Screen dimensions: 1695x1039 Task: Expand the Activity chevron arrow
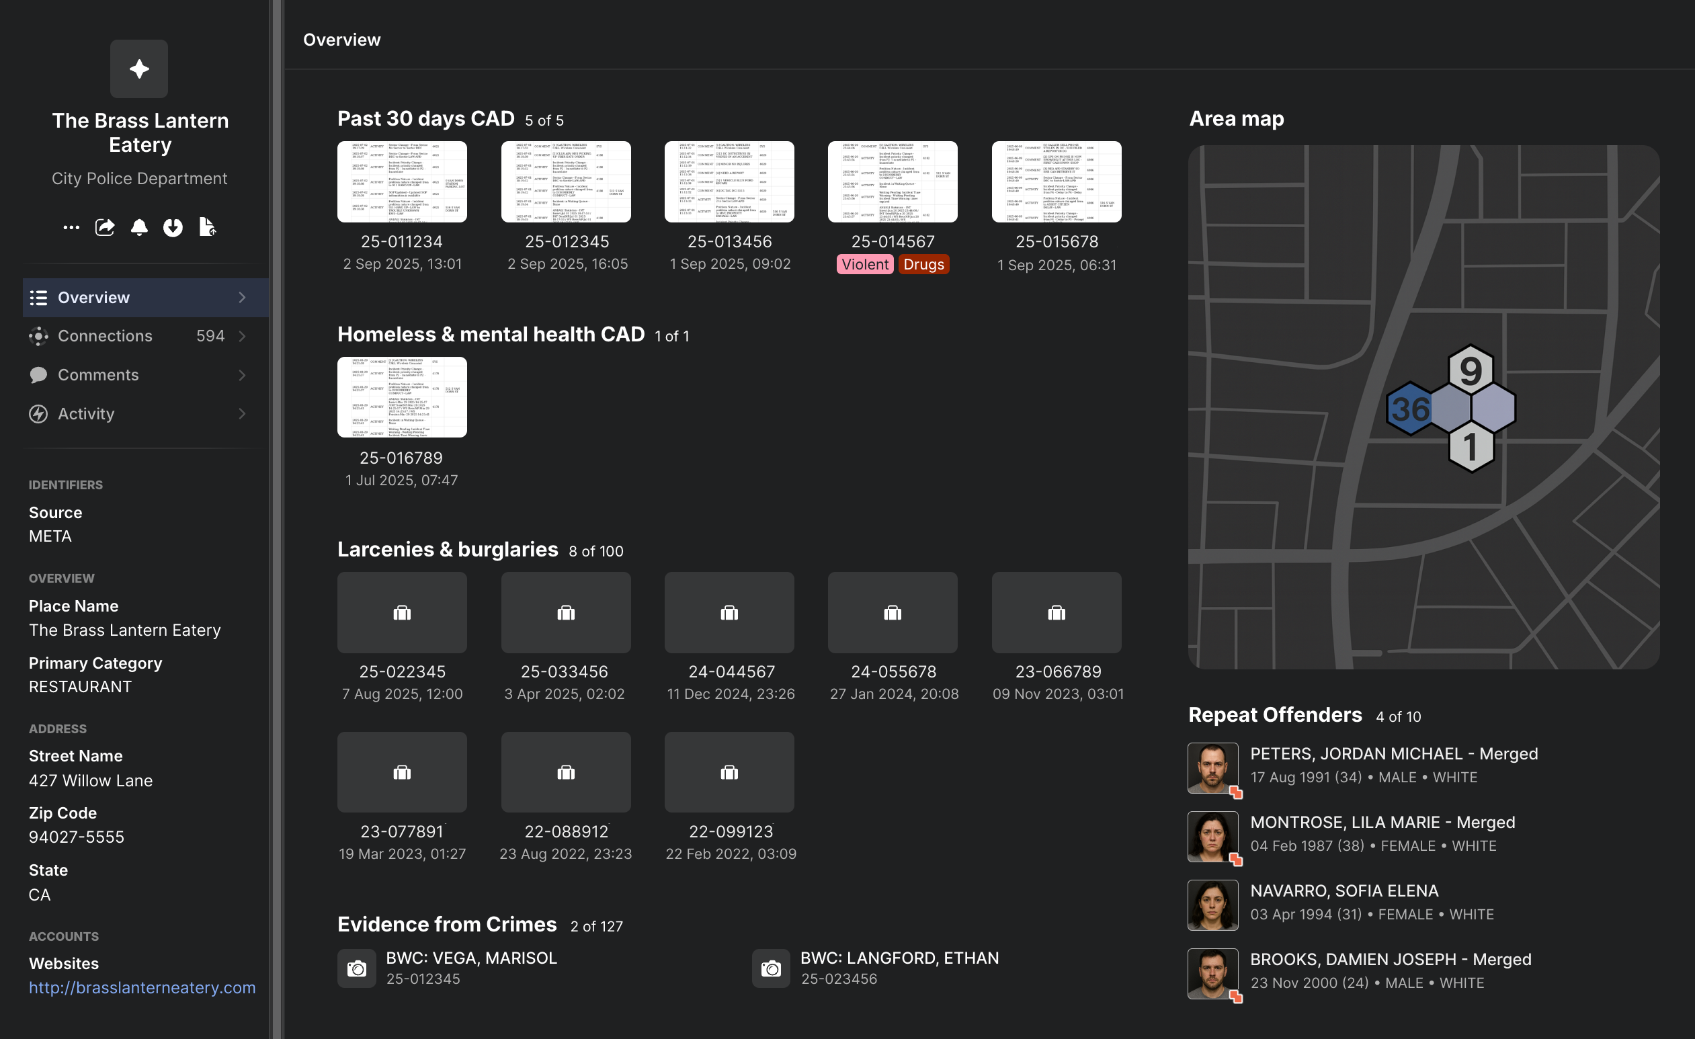click(x=242, y=413)
